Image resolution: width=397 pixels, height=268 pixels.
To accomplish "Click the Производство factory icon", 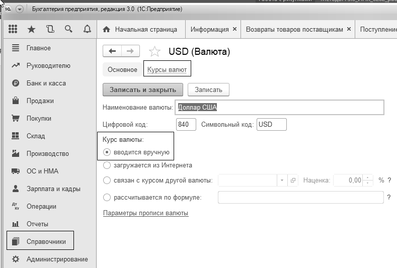I will click(16, 153).
